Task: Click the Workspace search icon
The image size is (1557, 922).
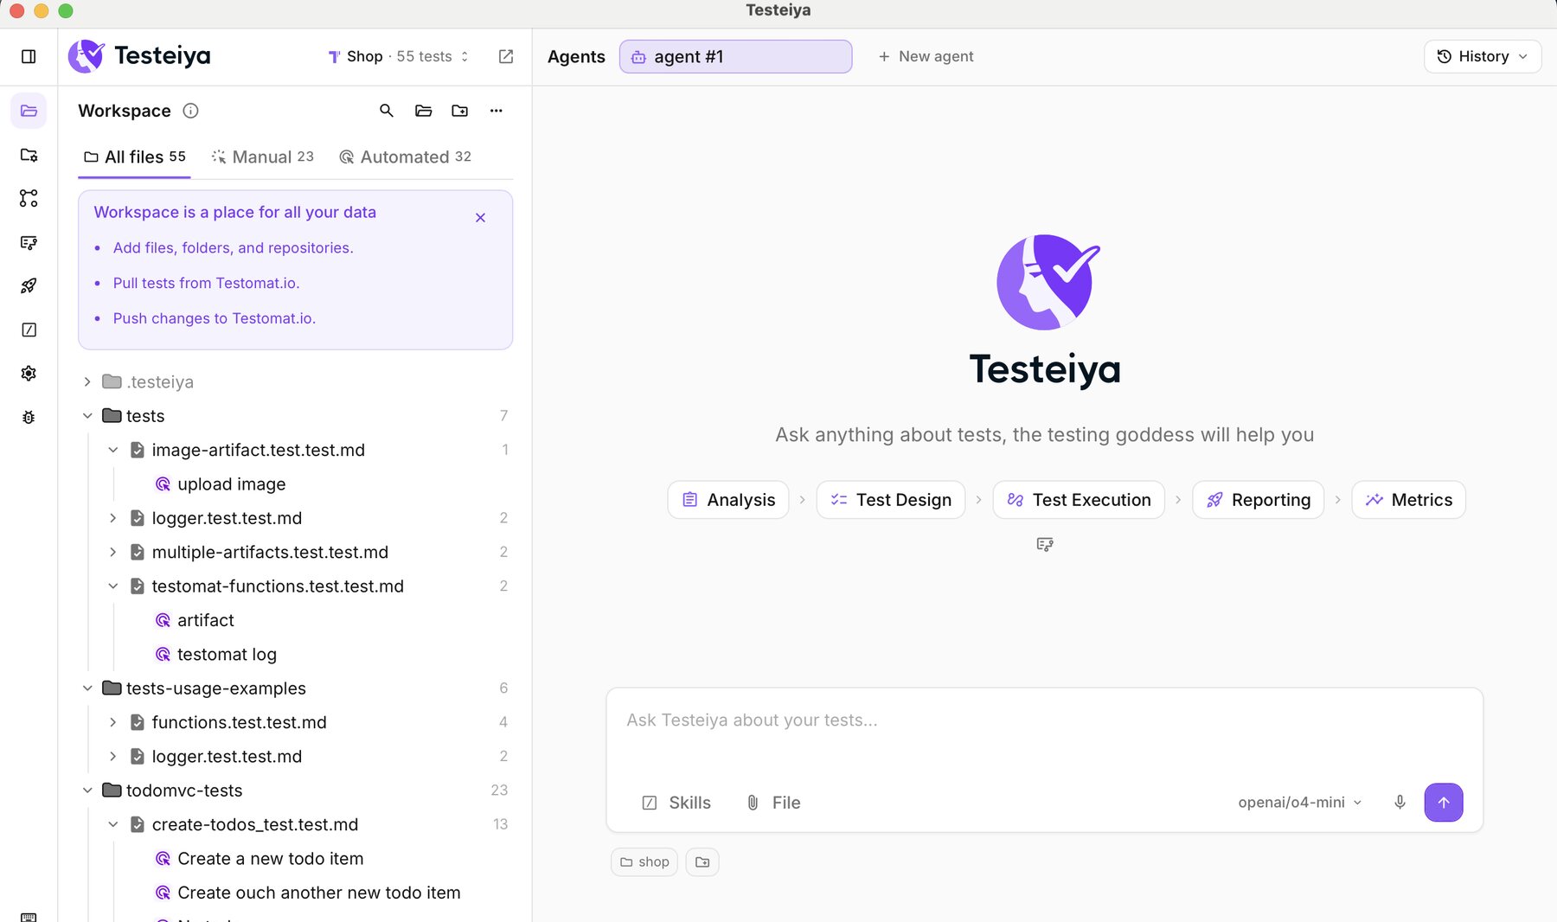Action: tap(387, 111)
